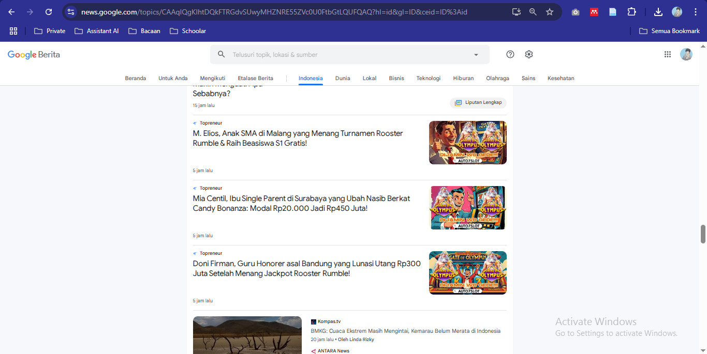Image resolution: width=707 pixels, height=354 pixels.
Task: Open the Bacaan bookmark folder
Action: click(144, 31)
